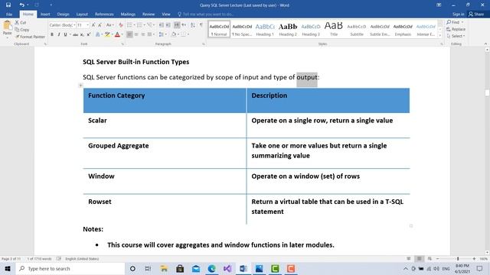The height and width of the screenshot is (275, 490).
Task: Switch to the Mailings tab
Action: pos(128,15)
